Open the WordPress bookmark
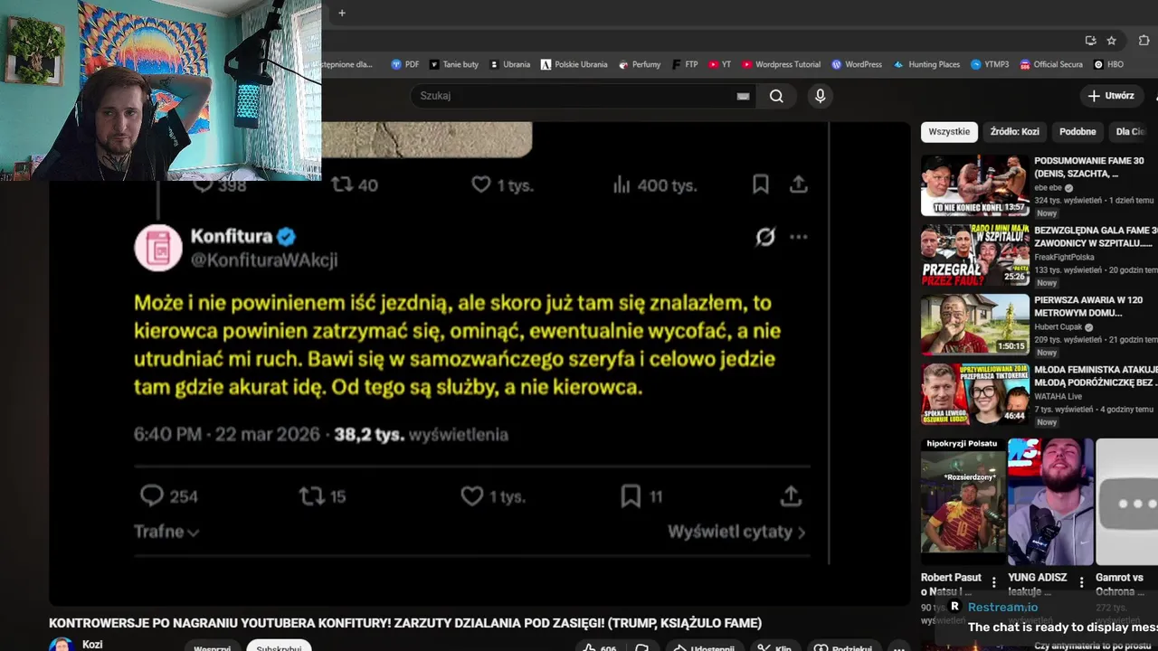Image resolution: width=1158 pixels, height=651 pixels. 857,64
